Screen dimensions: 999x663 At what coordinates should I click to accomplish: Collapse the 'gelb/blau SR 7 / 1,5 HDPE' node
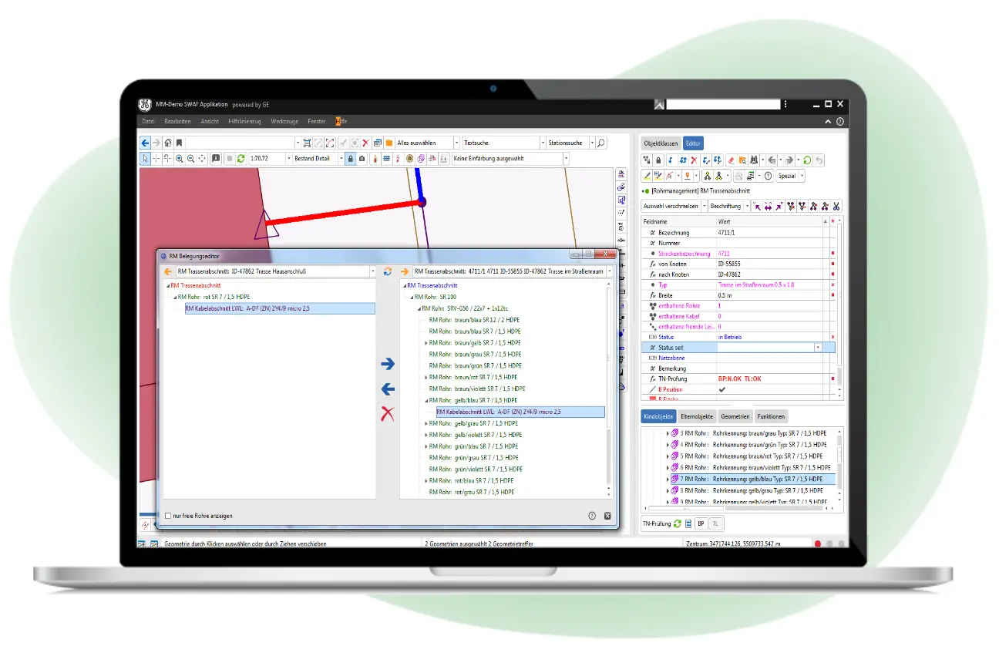click(x=426, y=401)
